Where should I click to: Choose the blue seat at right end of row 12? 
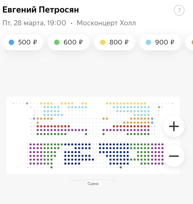(x=152, y=118)
